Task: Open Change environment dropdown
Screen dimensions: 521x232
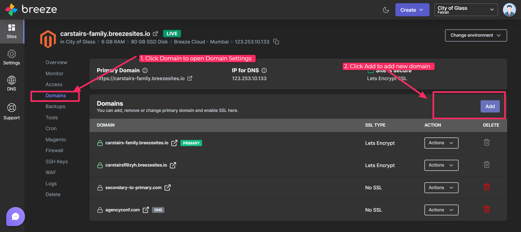Action: click(476, 35)
